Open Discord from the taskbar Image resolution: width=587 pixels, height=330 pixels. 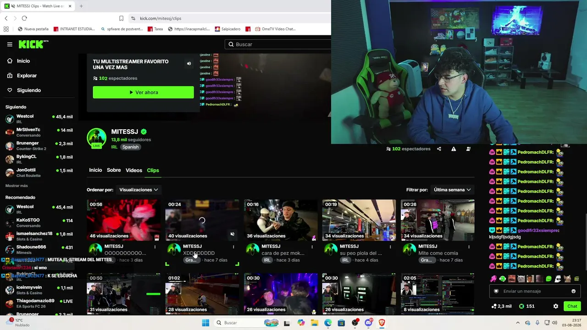(368, 323)
